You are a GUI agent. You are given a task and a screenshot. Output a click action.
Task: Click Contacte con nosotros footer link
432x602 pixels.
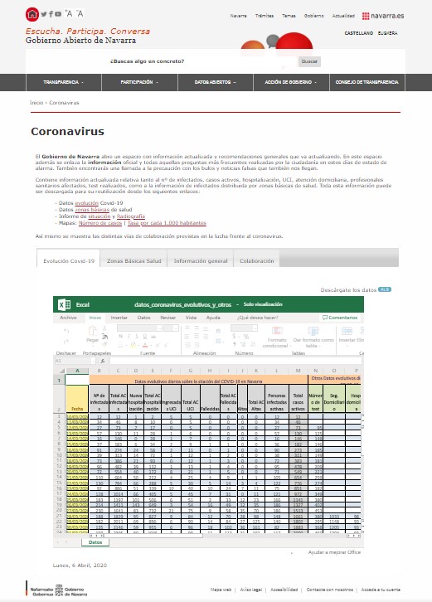pos(329,590)
